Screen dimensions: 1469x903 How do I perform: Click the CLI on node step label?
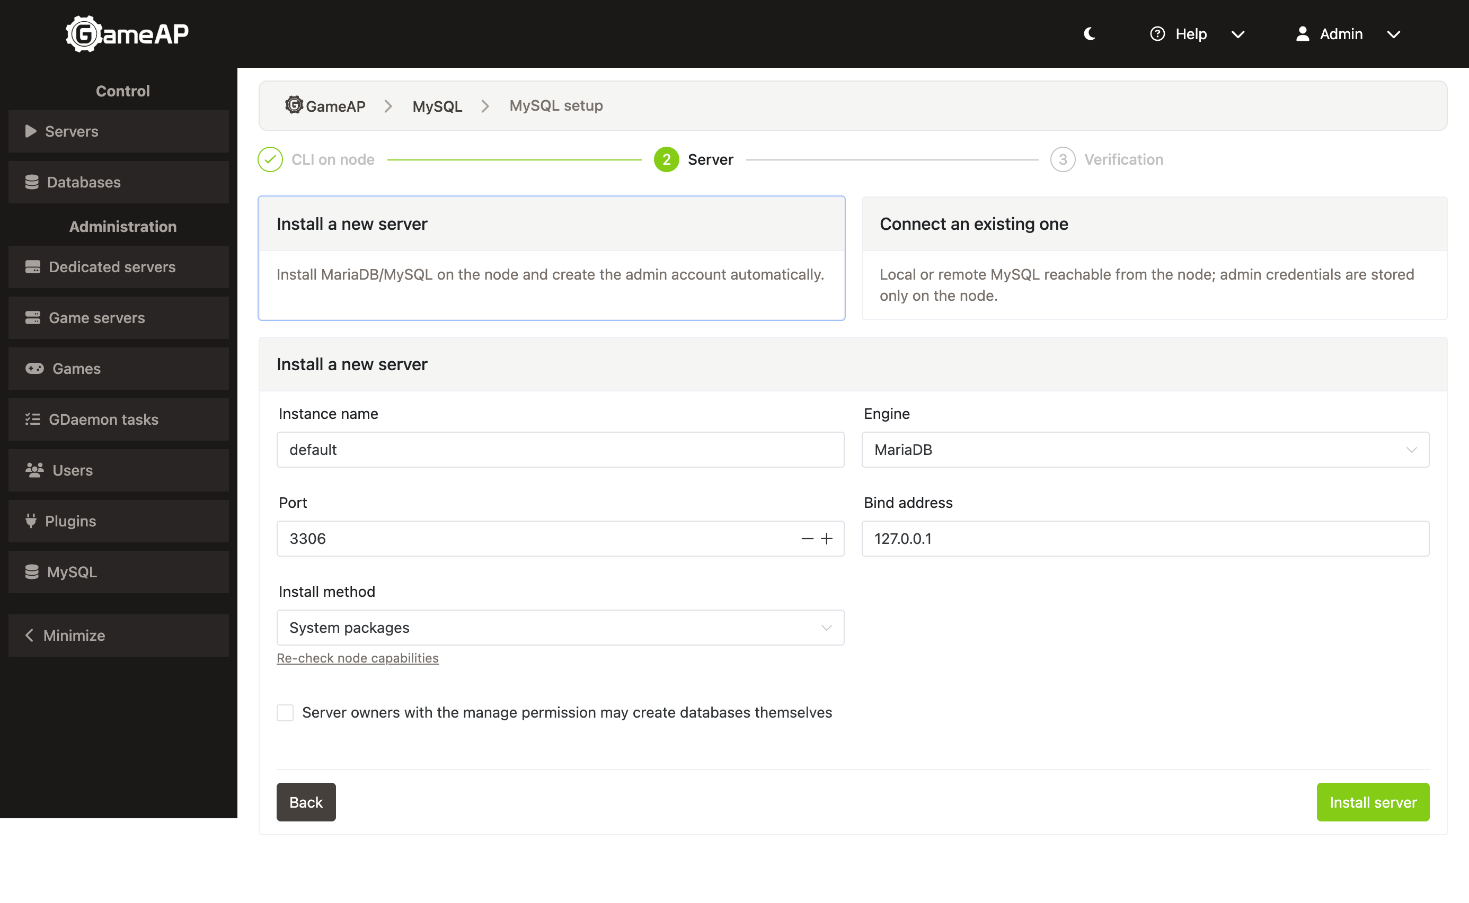pos(333,159)
